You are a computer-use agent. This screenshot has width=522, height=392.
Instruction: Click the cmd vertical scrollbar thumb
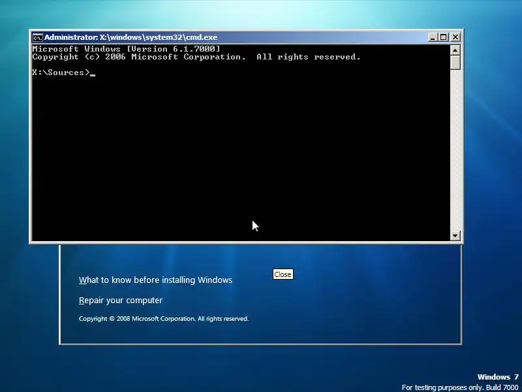[x=455, y=62]
